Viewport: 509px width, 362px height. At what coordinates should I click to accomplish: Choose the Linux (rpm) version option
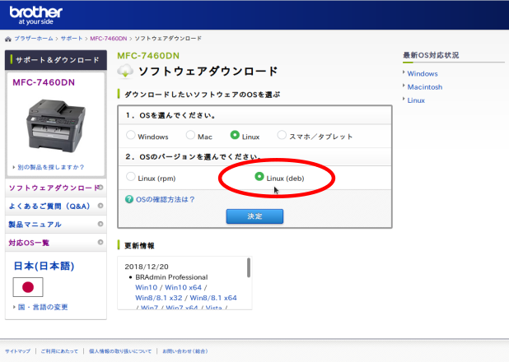130,176
